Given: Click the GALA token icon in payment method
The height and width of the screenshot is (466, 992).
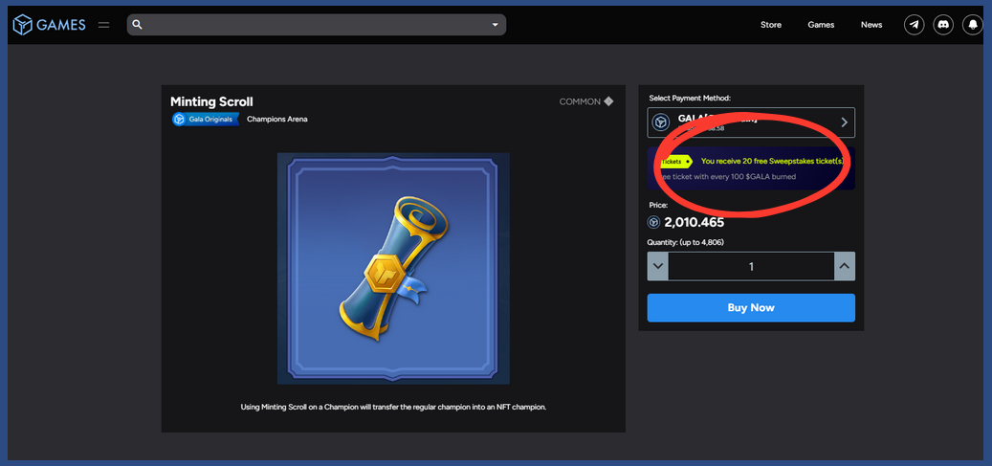Looking at the screenshot, I should 661,122.
